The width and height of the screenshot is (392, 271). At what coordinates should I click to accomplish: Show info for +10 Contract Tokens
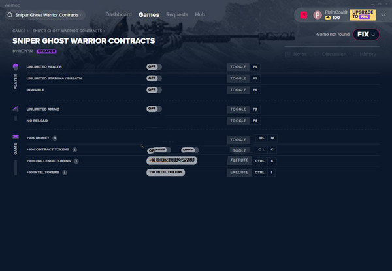click(x=74, y=150)
